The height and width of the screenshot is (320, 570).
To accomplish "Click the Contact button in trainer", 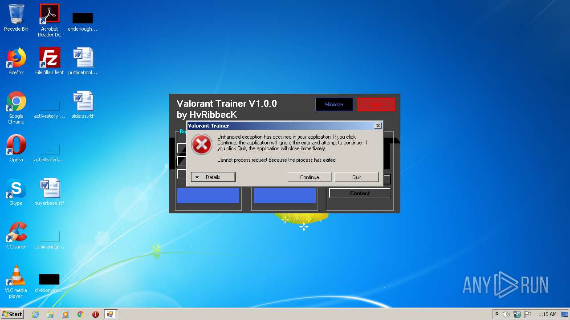I will [x=360, y=193].
